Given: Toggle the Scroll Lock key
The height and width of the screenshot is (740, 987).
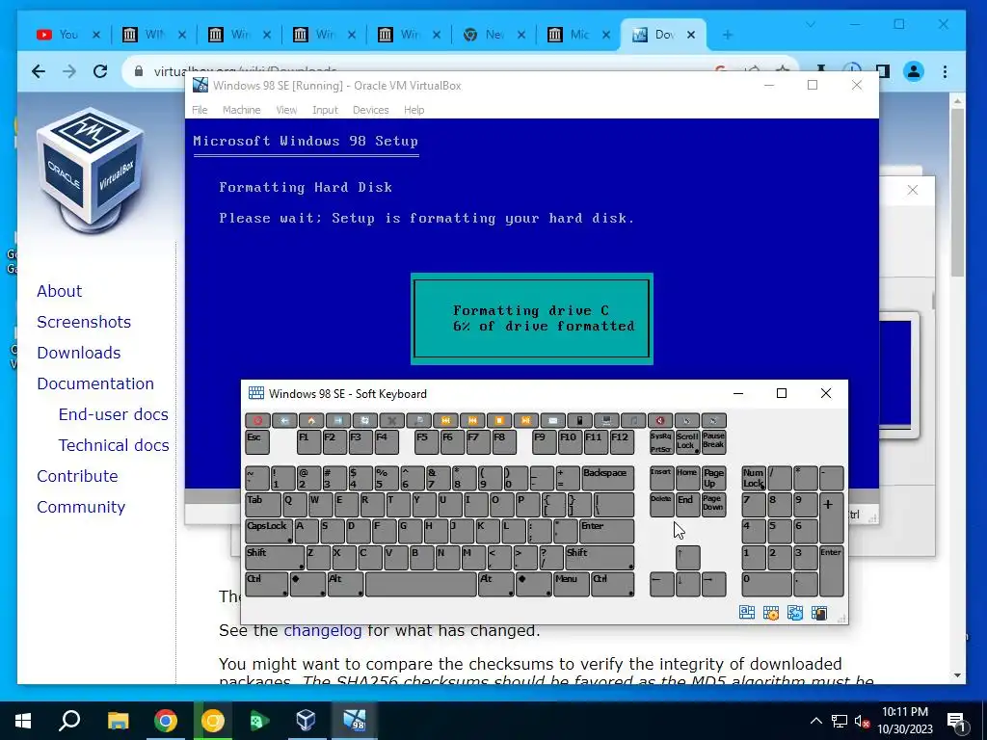Looking at the screenshot, I should tap(687, 441).
